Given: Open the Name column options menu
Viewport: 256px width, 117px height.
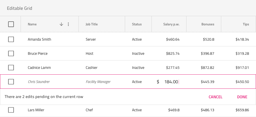Looking at the screenshot, I should point(68,24).
